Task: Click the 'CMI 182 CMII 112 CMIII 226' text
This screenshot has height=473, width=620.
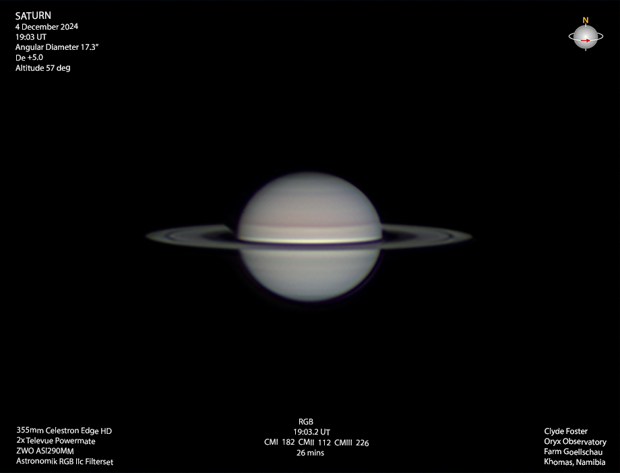Action: 316,443
